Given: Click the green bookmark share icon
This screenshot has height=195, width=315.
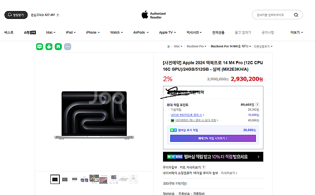Looking at the screenshot, I should pyautogui.click(x=58, y=46).
